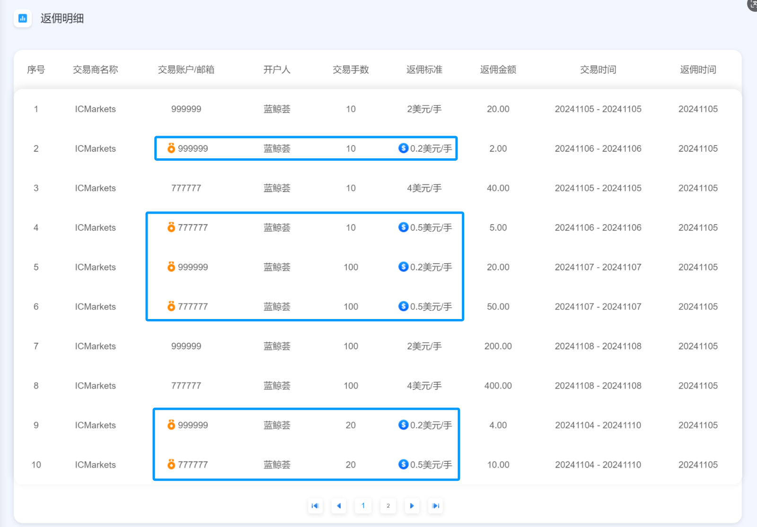The width and height of the screenshot is (757, 527).
Task: Go to the previous page
Action: [339, 506]
